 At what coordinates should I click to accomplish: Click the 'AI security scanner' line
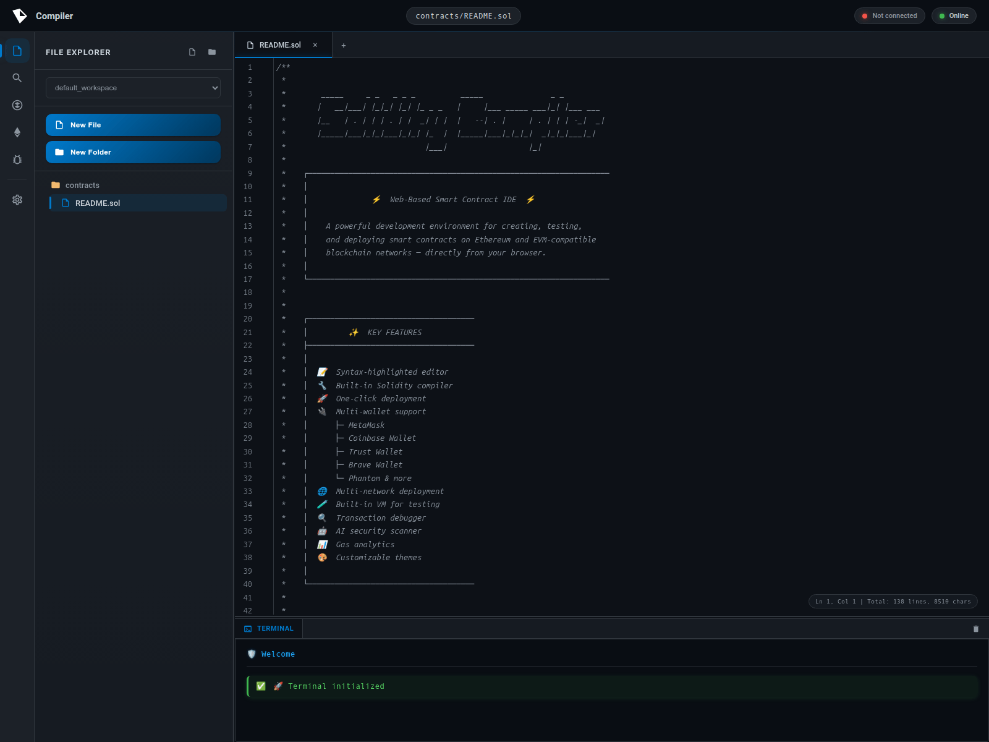[378, 531]
